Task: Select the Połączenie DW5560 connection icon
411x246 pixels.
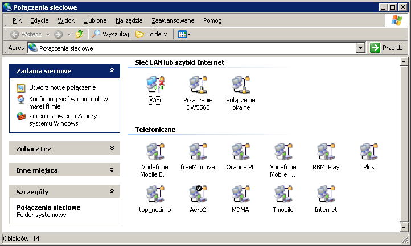Action: 198,85
